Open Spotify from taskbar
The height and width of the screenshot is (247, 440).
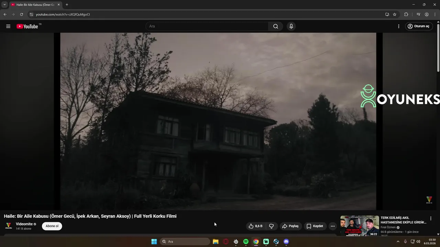click(246, 242)
